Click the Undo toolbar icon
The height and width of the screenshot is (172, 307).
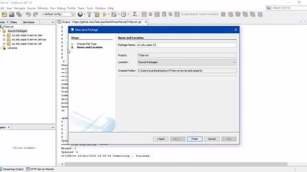(x=28, y=14)
